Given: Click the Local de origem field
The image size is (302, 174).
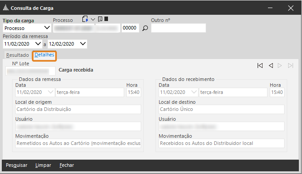Looking at the screenshot, I should click(78, 109).
